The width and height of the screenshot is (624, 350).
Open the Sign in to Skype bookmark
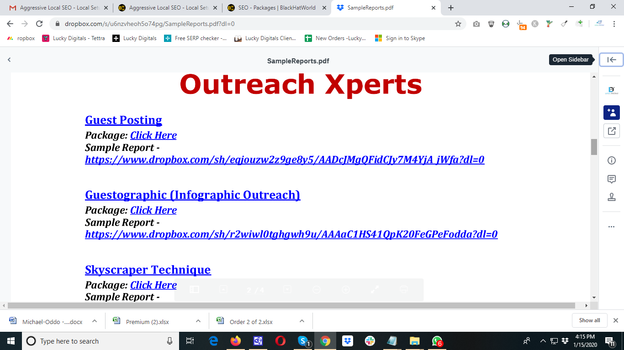(400, 38)
